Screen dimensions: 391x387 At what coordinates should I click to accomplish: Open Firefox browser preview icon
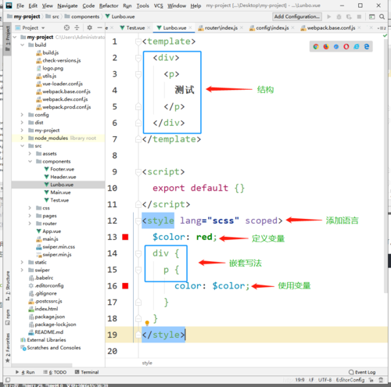click(x=326, y=47)
